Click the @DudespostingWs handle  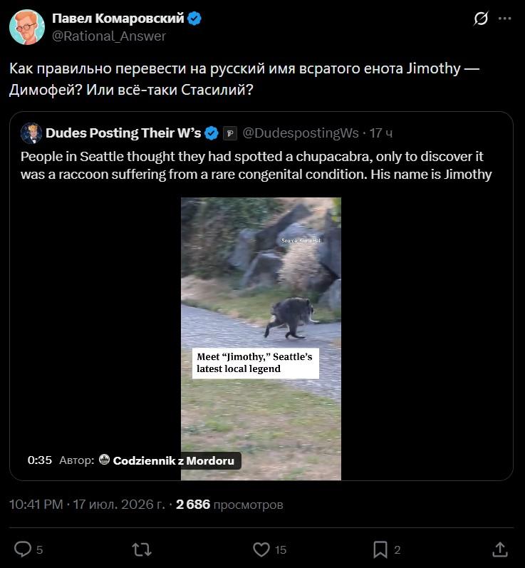pyautogui.click(x=301, y=133)
